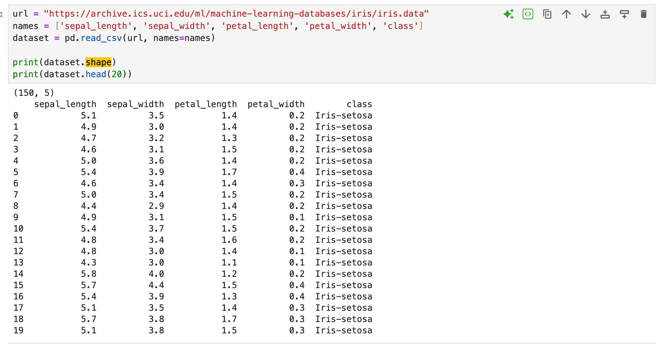Click inside the code editing area
Viewport: 664px width, 344px height.
[x=233, y=50]
